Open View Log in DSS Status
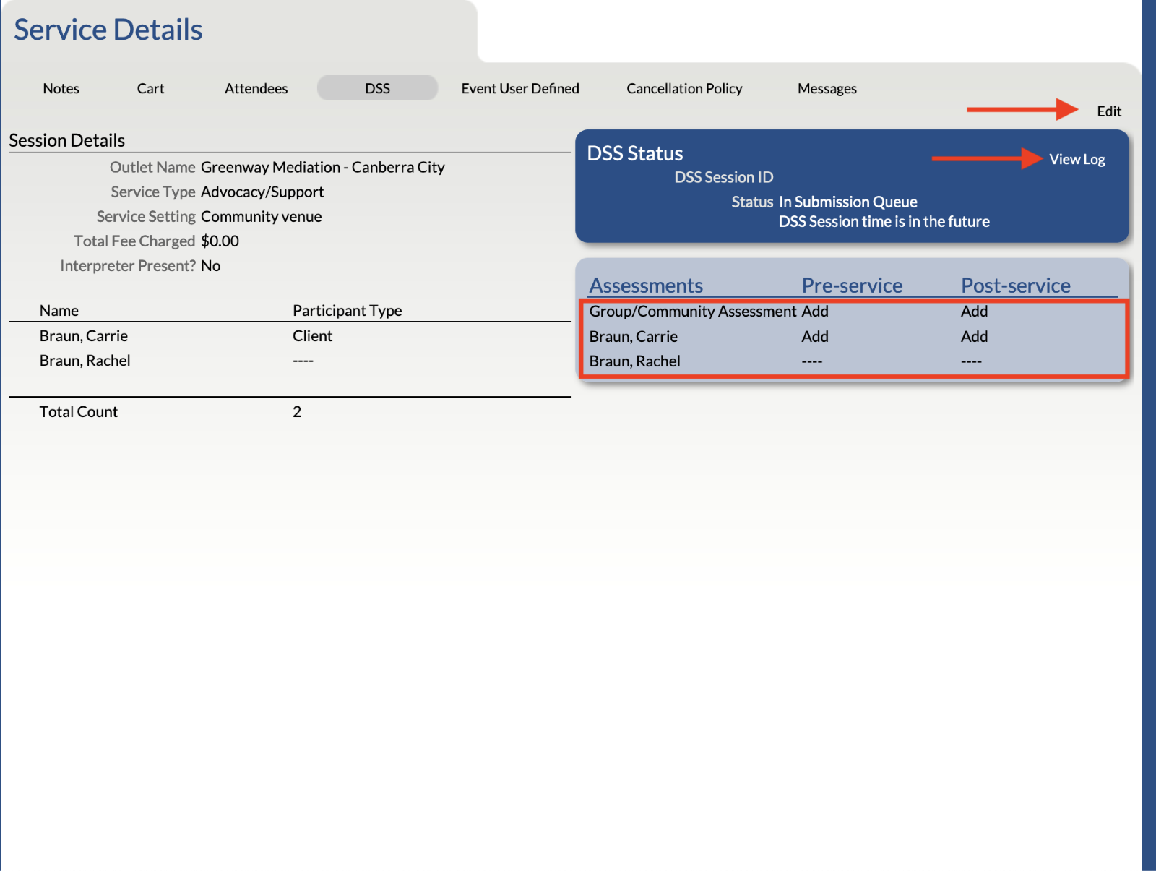Viewport: 1156px width, 871px height. click(x=1077, y=159)
